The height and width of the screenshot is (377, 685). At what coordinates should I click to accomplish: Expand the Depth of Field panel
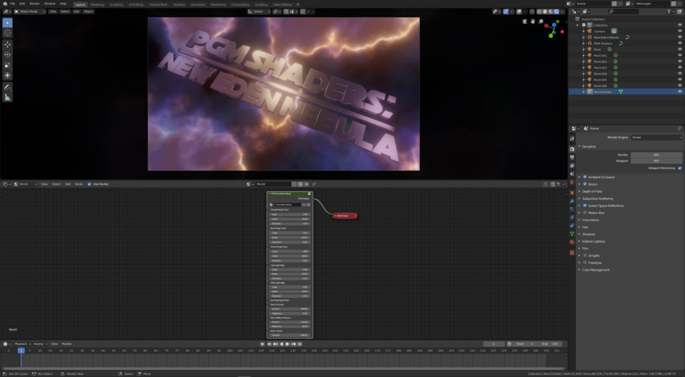(x=580, y=192)
